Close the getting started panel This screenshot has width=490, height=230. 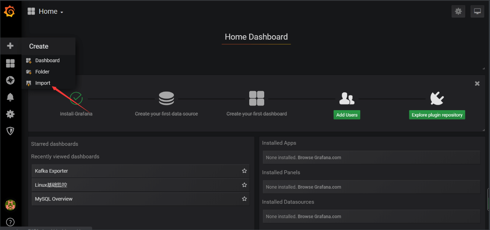point(477,83)
